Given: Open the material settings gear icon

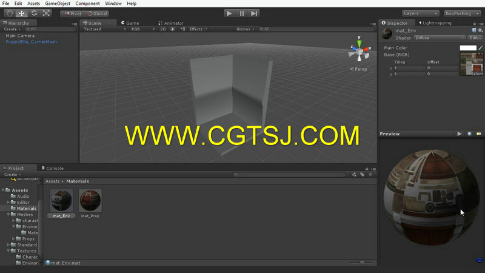Looking at the screenshot, I should pos(480,30).
